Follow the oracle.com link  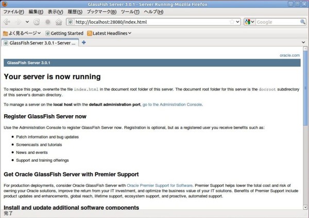pyautogui.click(x=289, y=55)
